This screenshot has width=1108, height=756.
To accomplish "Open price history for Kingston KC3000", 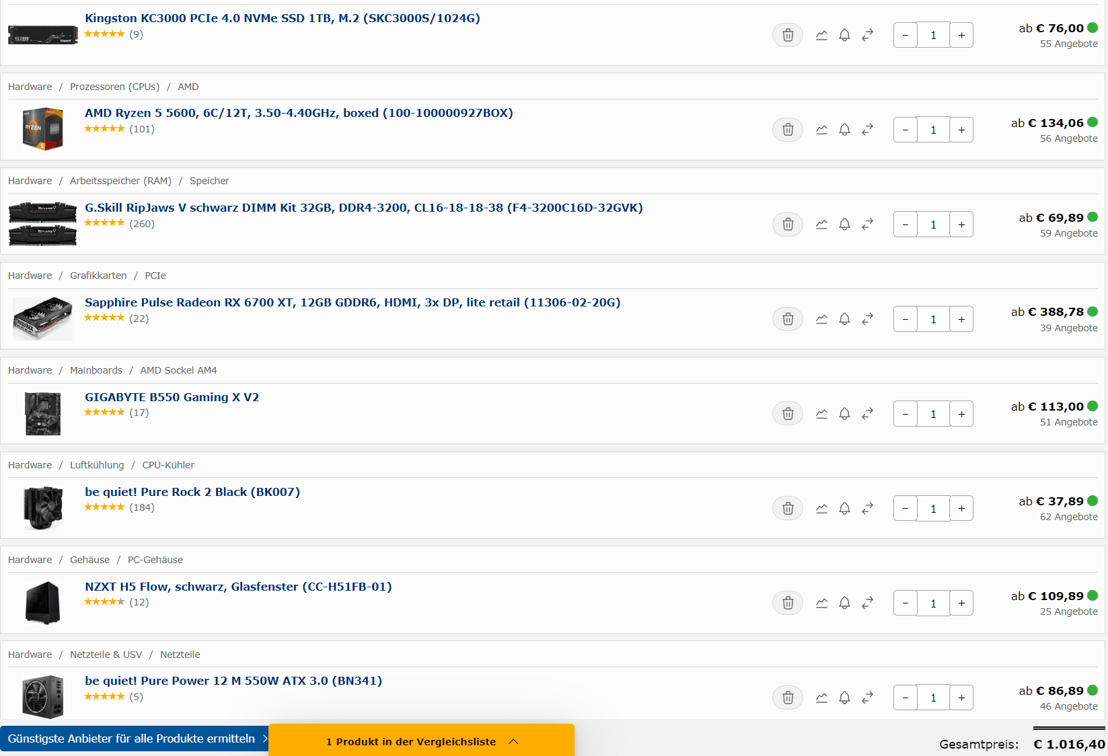I will [821, 35].
